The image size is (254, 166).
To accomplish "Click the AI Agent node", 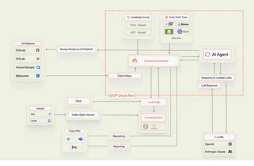I will coord(217,54).
